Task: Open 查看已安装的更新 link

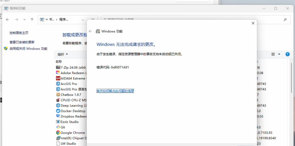Action: coord(22,42)
